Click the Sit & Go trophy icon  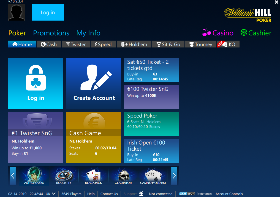point(158,44)
